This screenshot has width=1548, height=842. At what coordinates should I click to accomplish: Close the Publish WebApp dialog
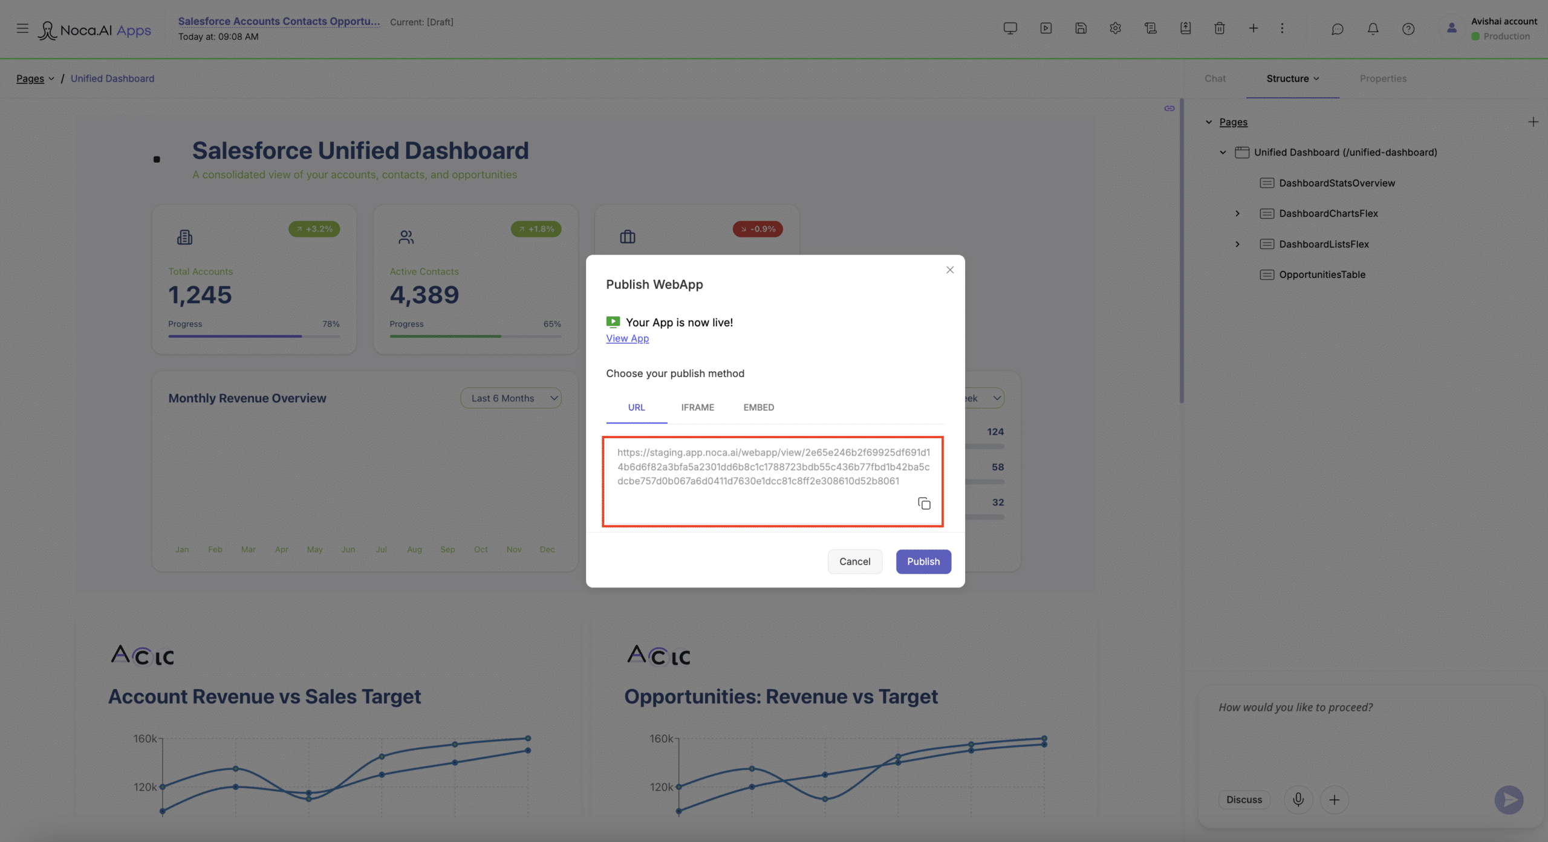(950, 270)
